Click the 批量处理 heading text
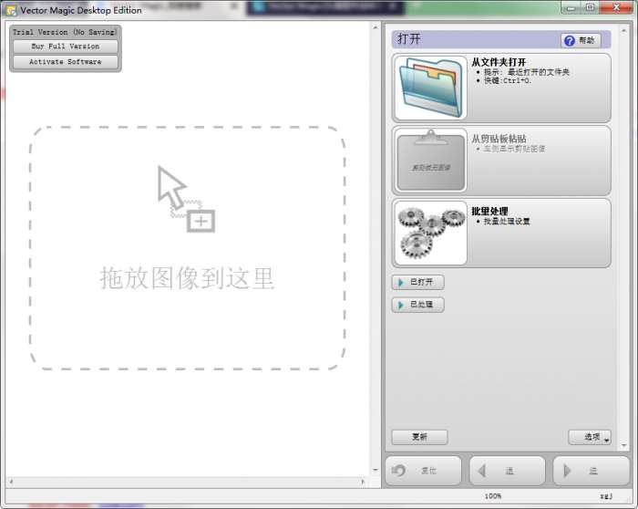The image size is (638, 509). tap(489, 211)
